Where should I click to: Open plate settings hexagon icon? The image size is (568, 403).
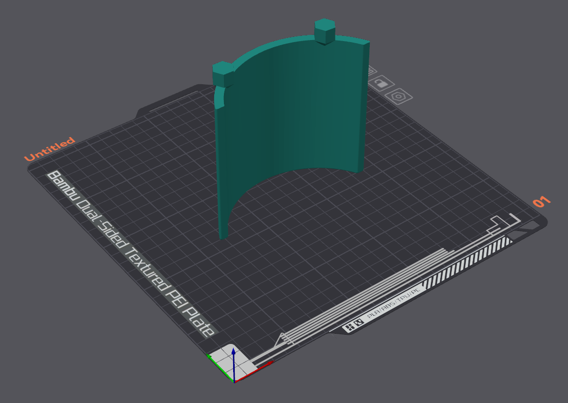399,97
